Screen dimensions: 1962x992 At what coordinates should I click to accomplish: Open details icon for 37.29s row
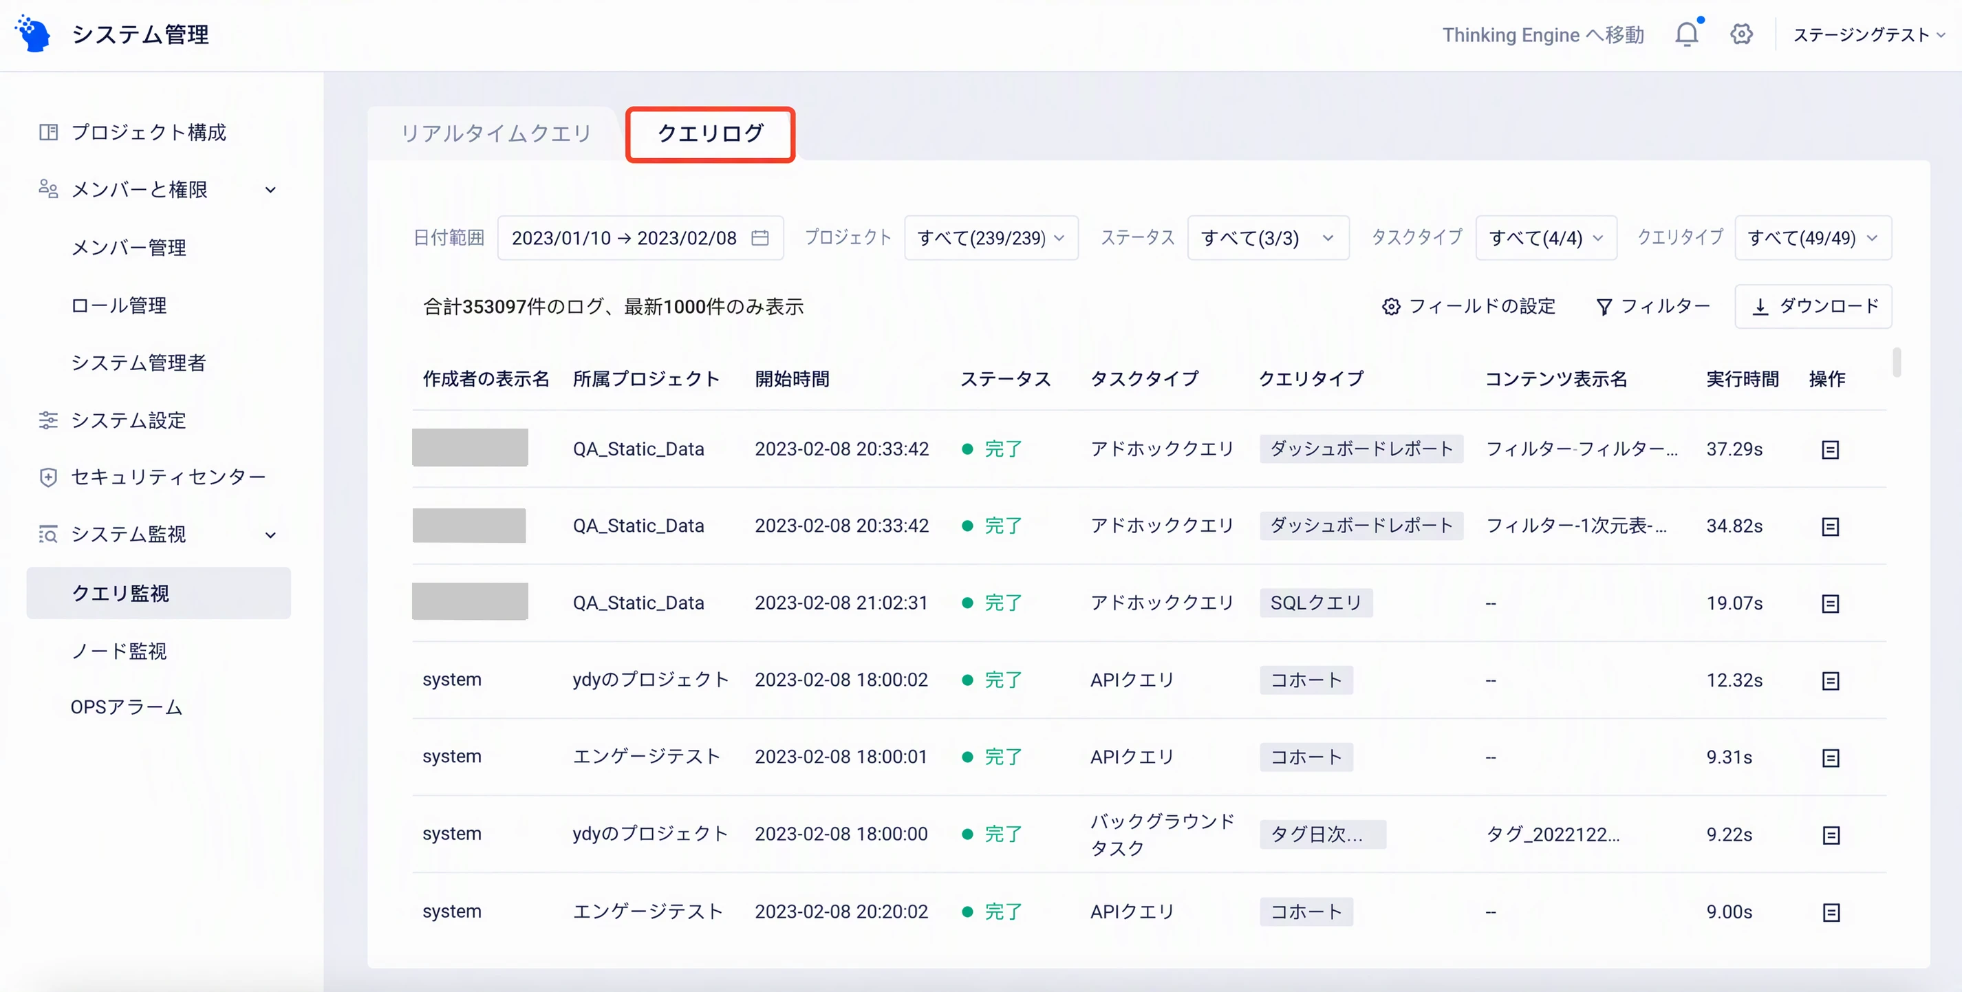(x=1830, y=449)
